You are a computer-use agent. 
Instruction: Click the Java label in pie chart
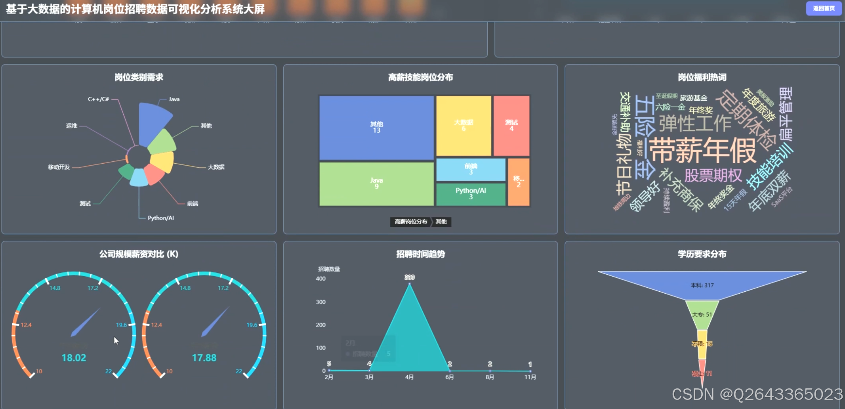(174, 99)
